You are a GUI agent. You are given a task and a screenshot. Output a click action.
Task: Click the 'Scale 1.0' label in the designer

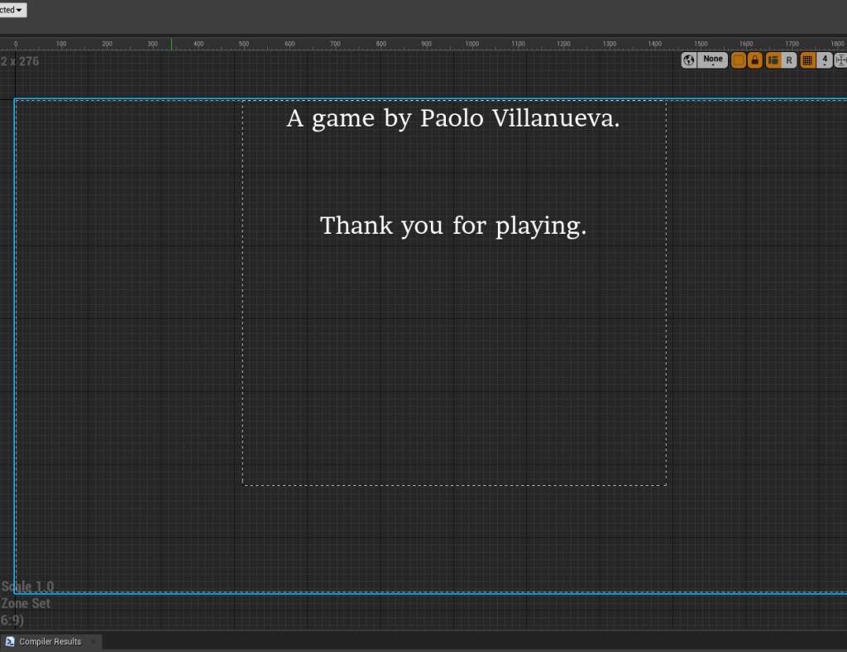tap(27, 587)
